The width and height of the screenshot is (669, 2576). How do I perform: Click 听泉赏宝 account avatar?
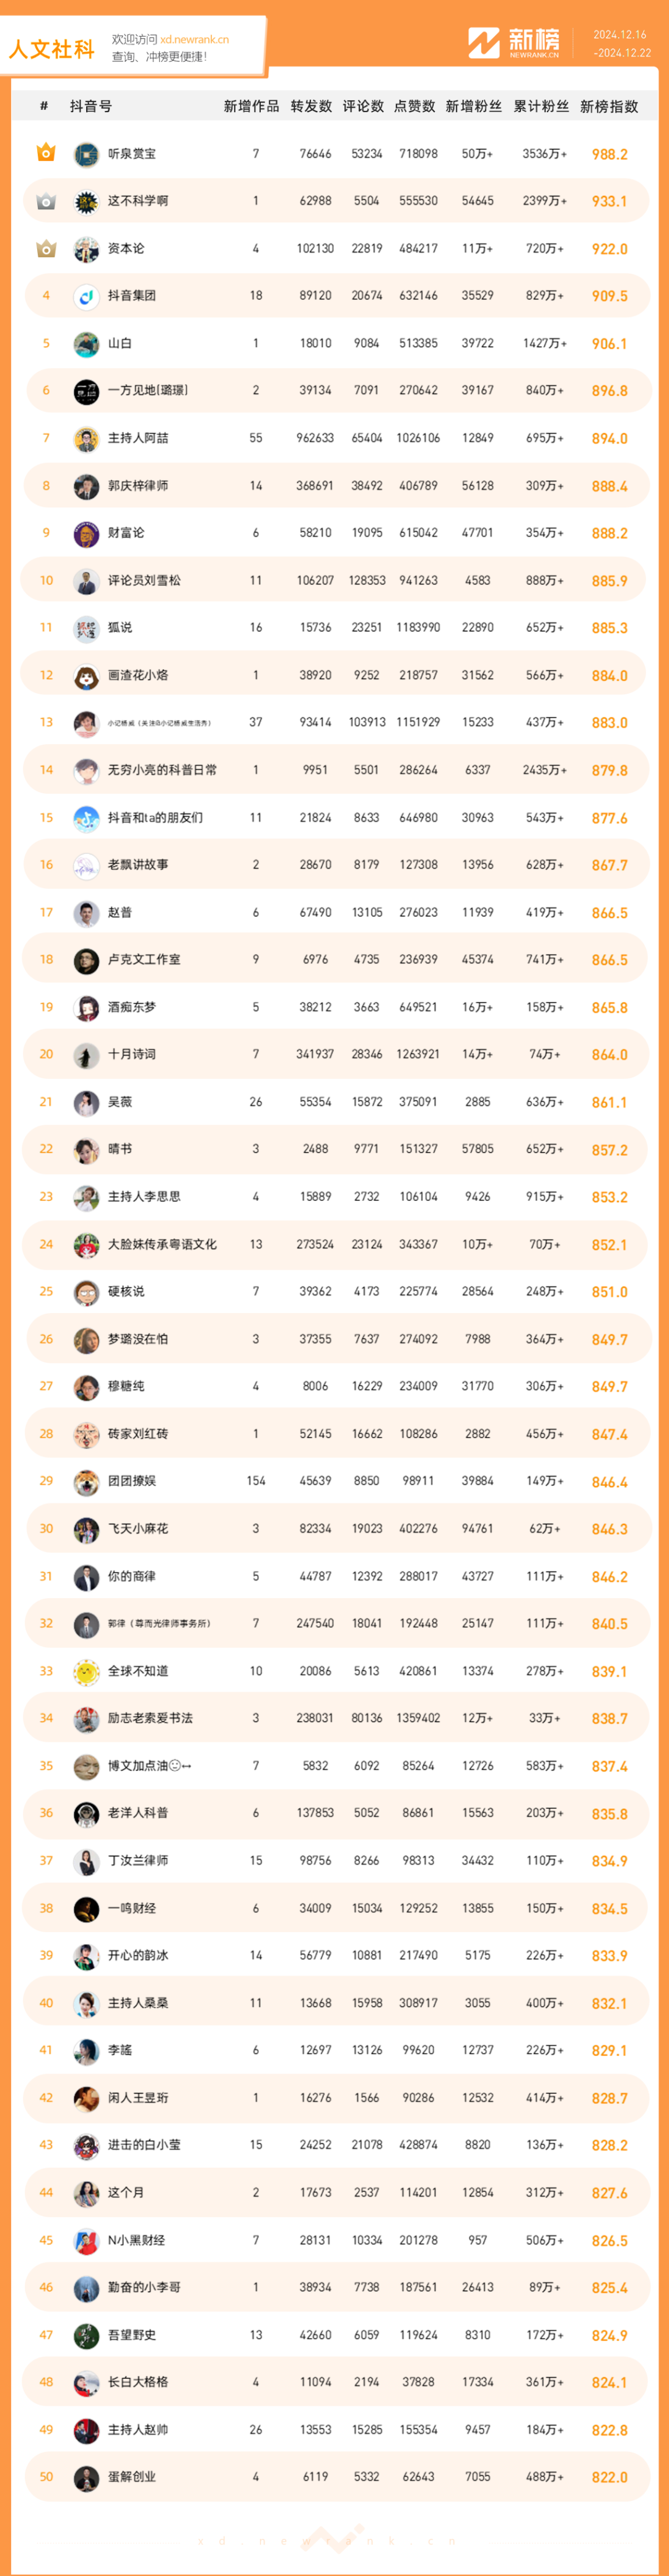click(86, 154)
